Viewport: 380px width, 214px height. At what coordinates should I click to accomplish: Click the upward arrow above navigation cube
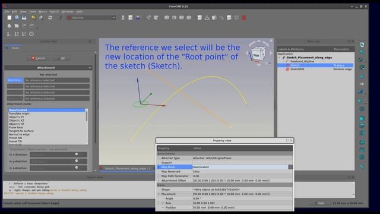pos(259,41)
